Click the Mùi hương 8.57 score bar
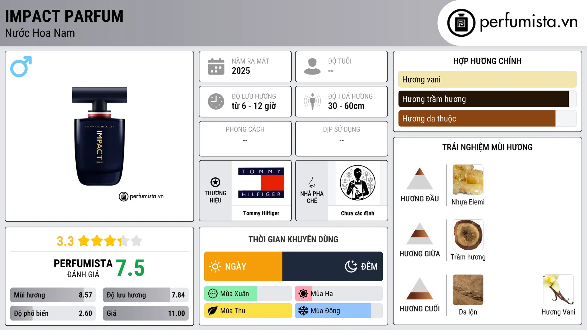The image size is (587, 330). 53,295
